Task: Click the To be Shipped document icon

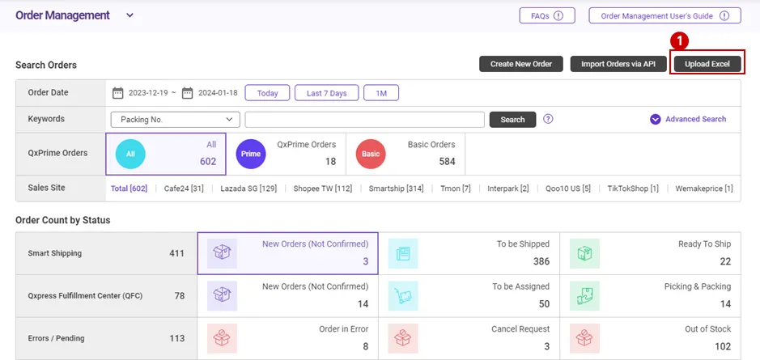Action: tap(403, 253)
